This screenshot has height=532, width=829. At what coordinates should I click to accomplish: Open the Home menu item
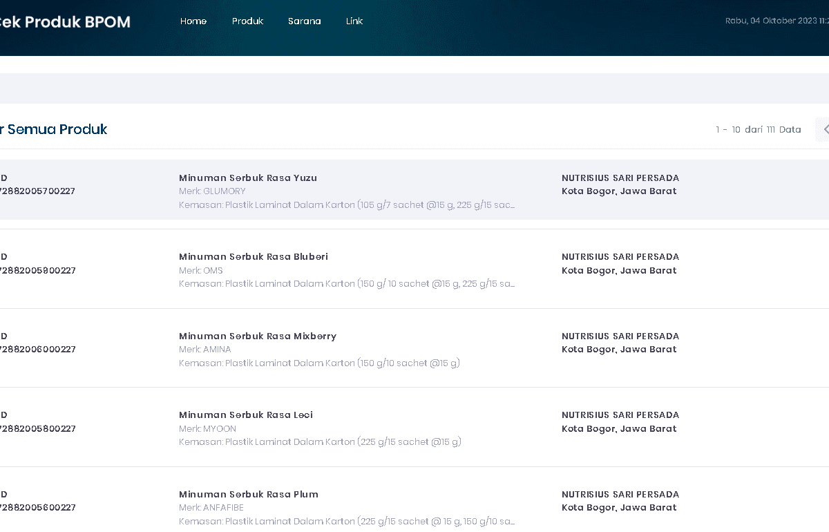pyautogui.click(x=193, y=21)
